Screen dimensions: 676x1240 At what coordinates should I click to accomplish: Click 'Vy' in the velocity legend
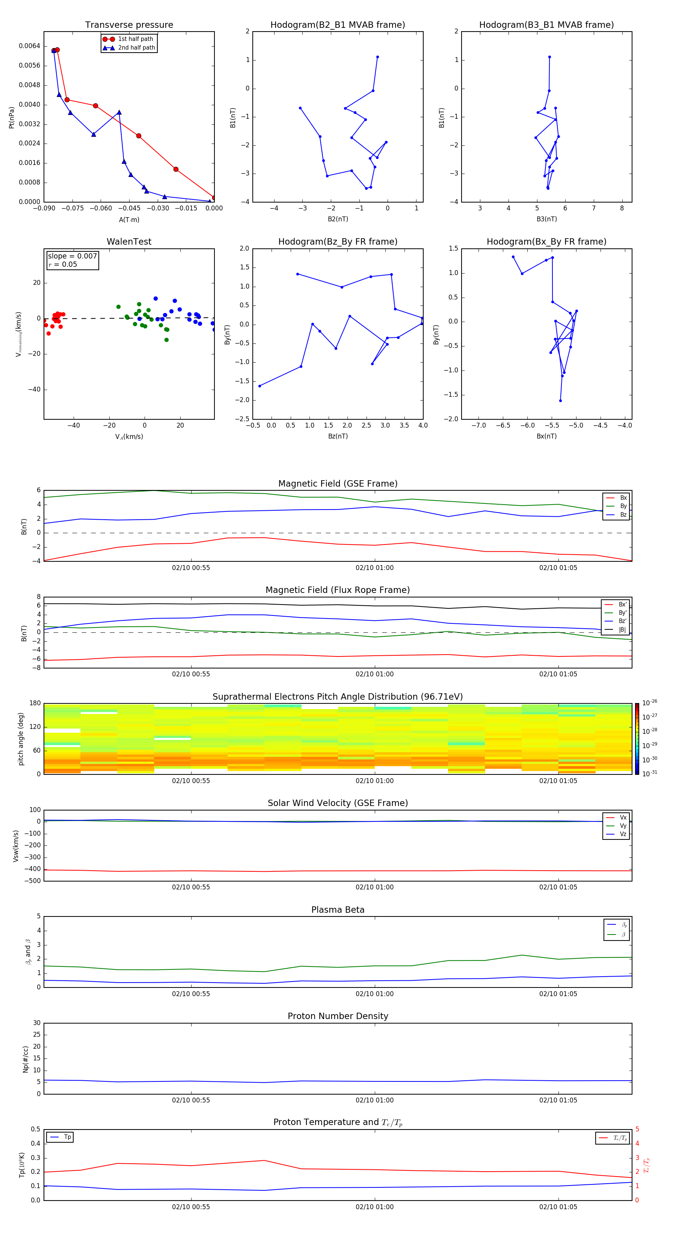pos(617,826)
